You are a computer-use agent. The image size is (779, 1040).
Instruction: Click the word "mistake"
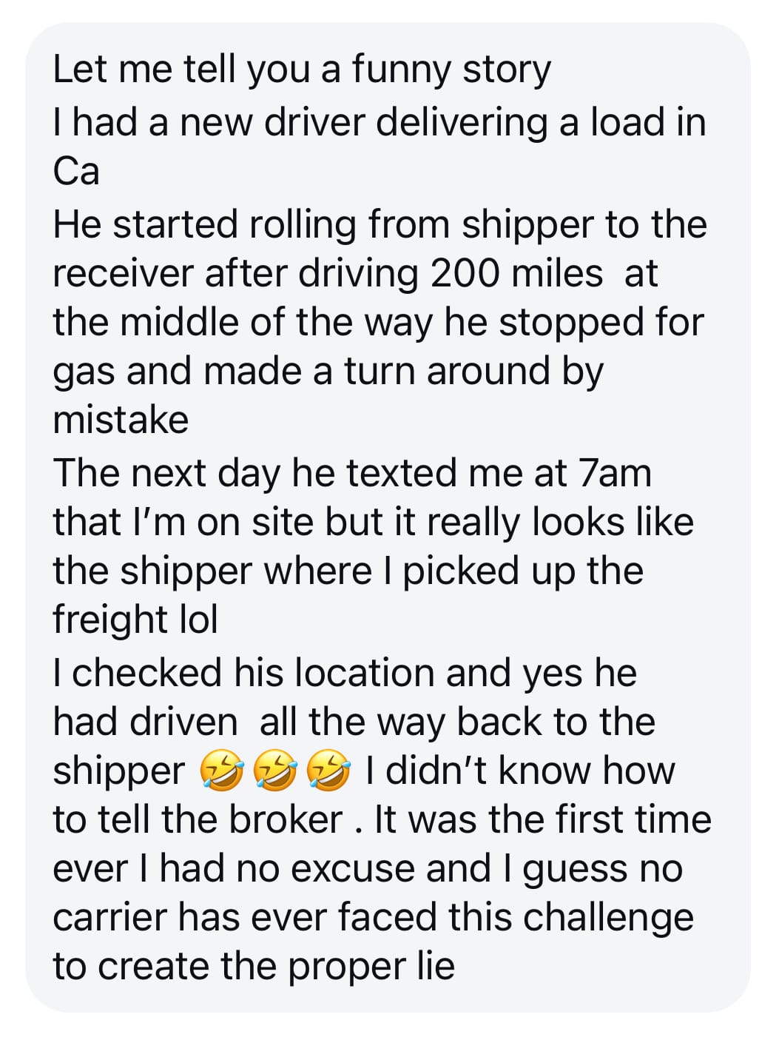(x=121, y=420)
